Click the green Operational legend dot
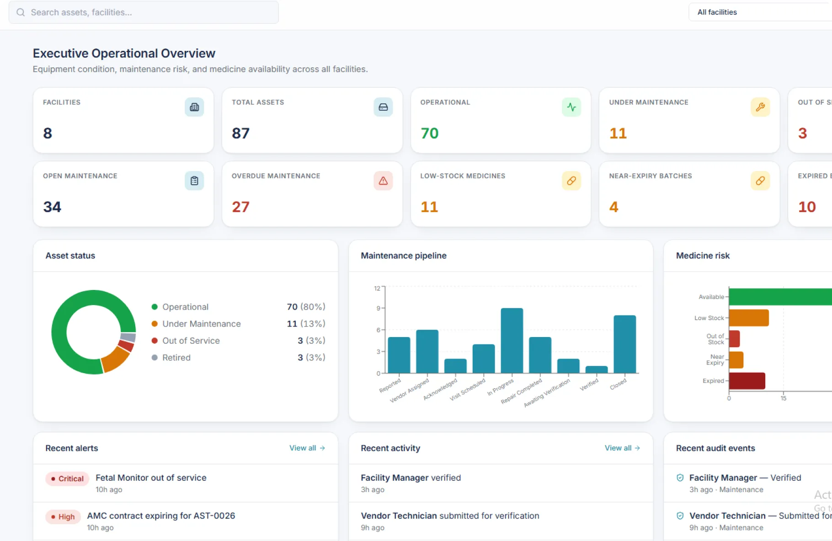 (x=155, y=307)
